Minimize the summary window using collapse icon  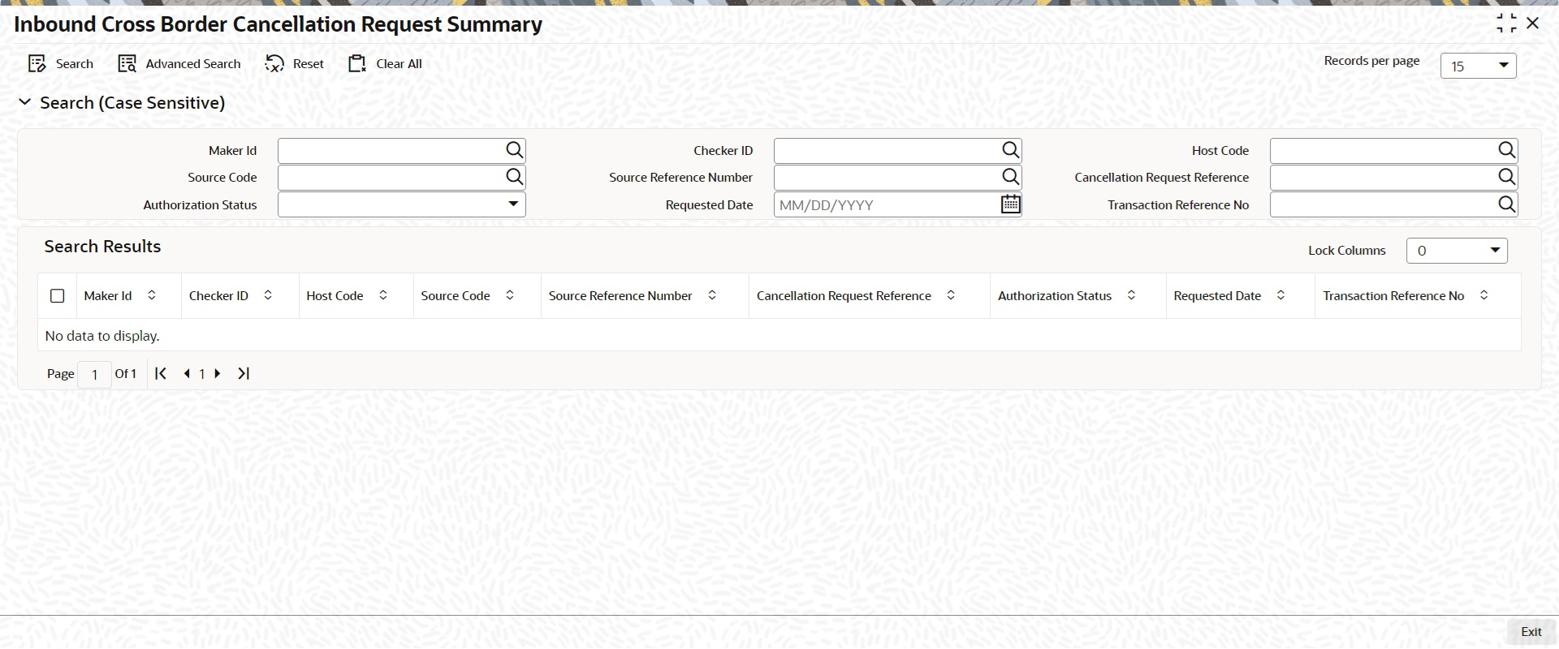[x=1506, y=24]
